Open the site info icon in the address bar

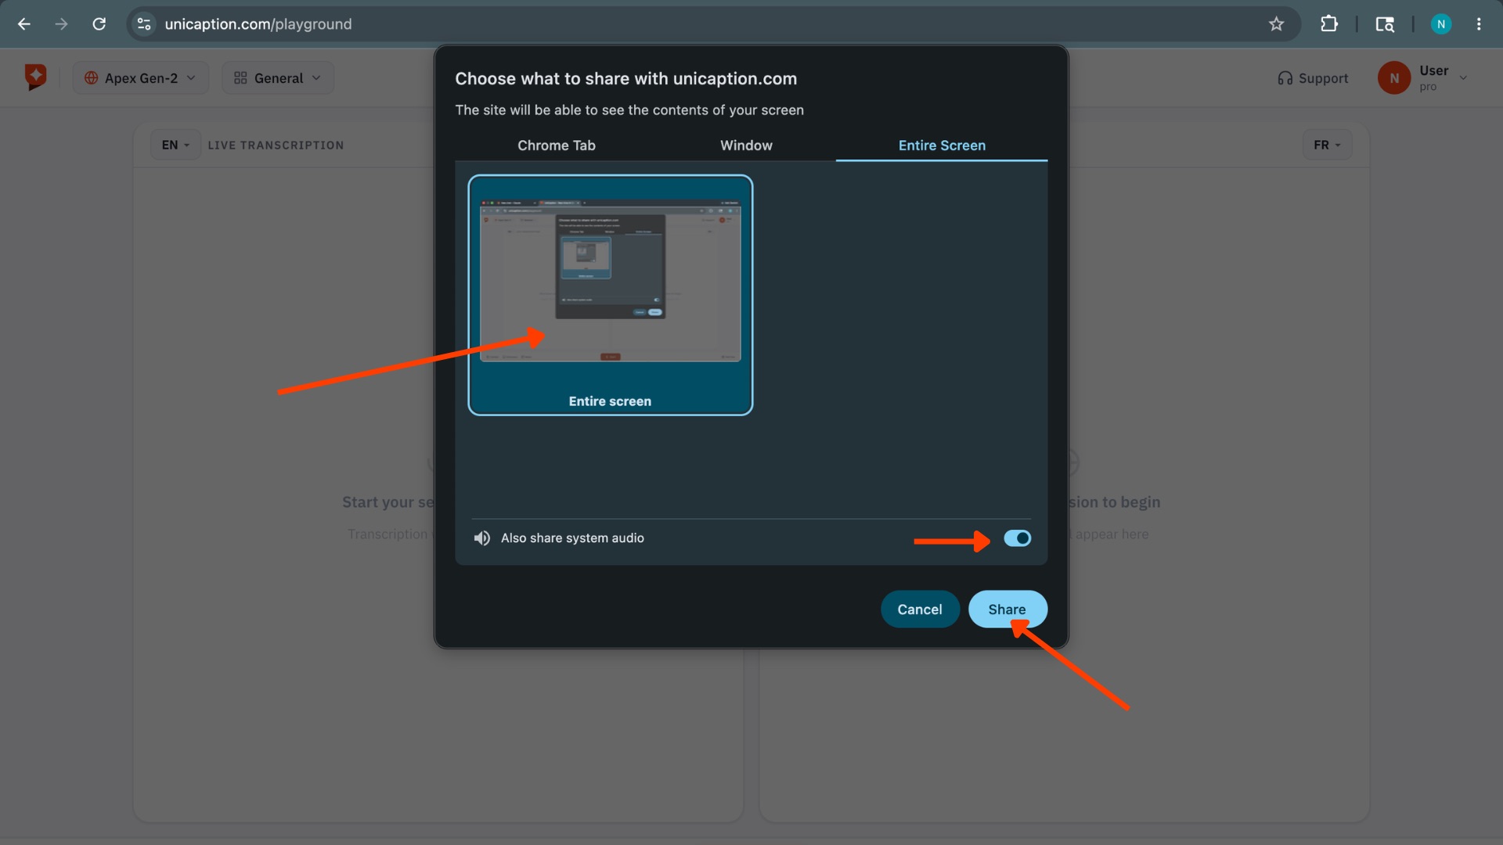pos(144,24)
